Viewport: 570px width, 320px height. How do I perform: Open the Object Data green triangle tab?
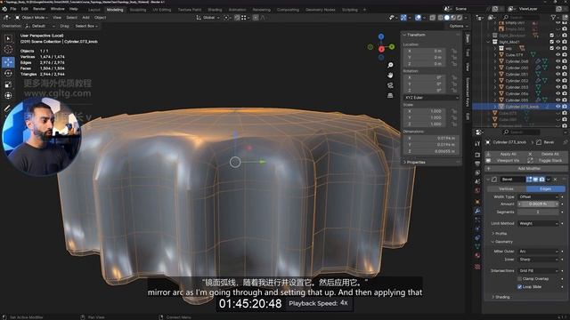pyautogui.click(x=477, y=246)
